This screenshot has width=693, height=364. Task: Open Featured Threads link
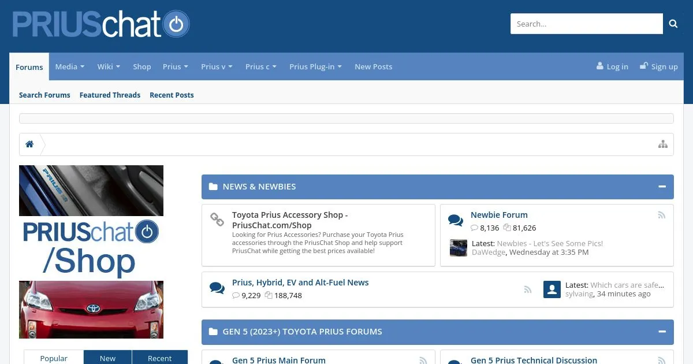point(110,95)
